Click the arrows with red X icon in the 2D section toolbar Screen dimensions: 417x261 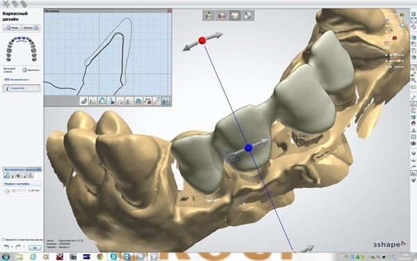tap(147, 101)
